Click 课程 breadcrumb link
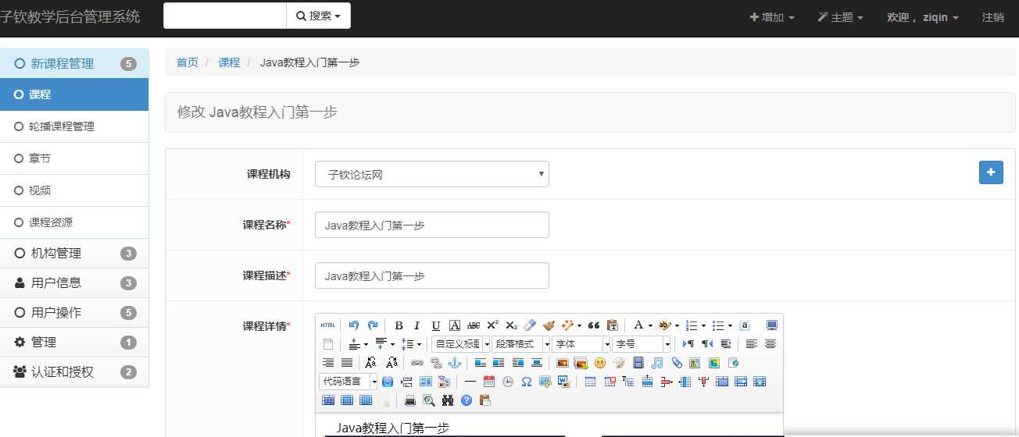This screenshot has width=1019, height=437. point(229,62)
